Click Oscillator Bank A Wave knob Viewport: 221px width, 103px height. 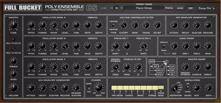point(54,25)
